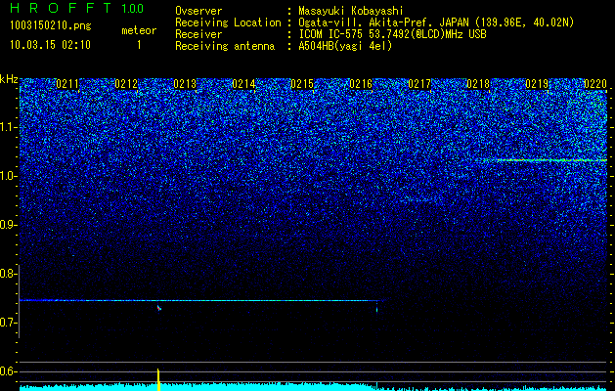This screenshot has height=391, width=615.
Task: Click the 0219 time marker
Action: 537,84
